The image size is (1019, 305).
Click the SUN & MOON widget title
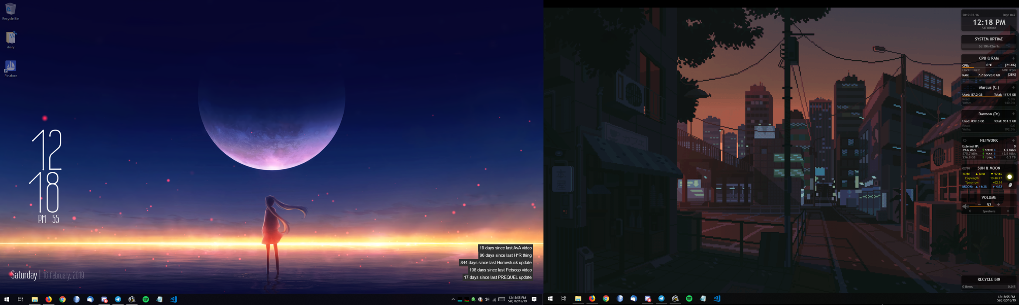click(x=989, y=168)
